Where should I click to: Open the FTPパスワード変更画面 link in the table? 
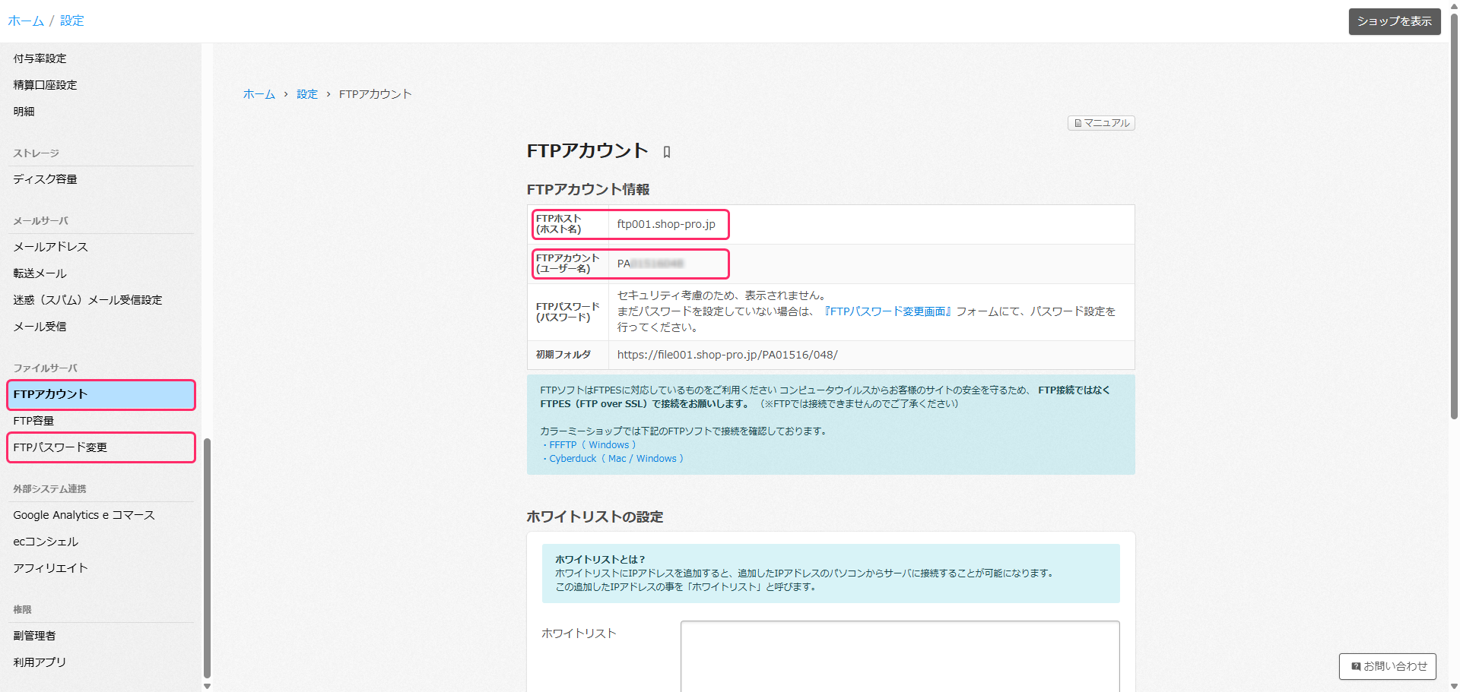pos(887,311)
